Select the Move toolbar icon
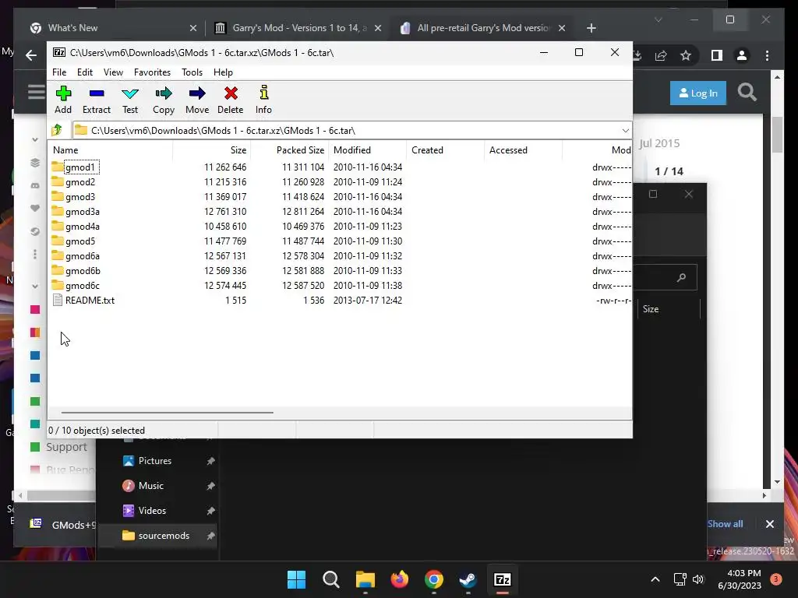The height and width of the screenshot is (598, 798). click(197, 100)
